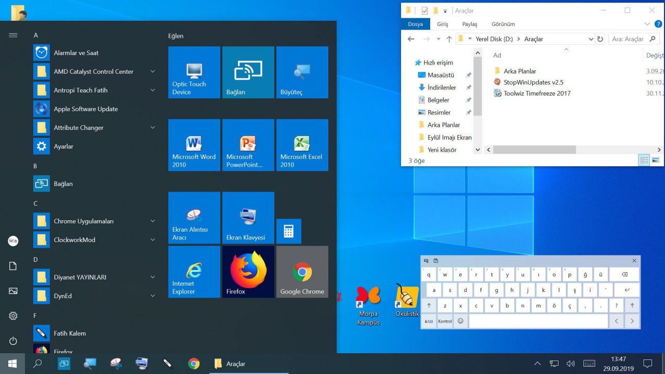665x374 pixels.
Task: Open the Calculator small tile
Action: [x=288, y=231]
